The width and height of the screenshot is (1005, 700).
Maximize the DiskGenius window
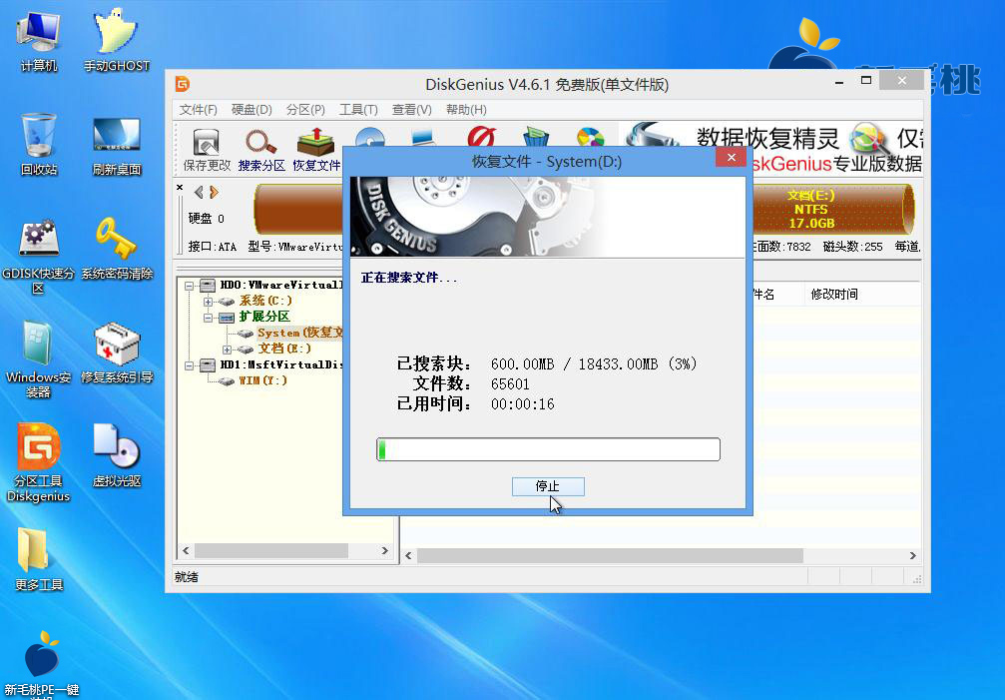[x=866, y=81]
